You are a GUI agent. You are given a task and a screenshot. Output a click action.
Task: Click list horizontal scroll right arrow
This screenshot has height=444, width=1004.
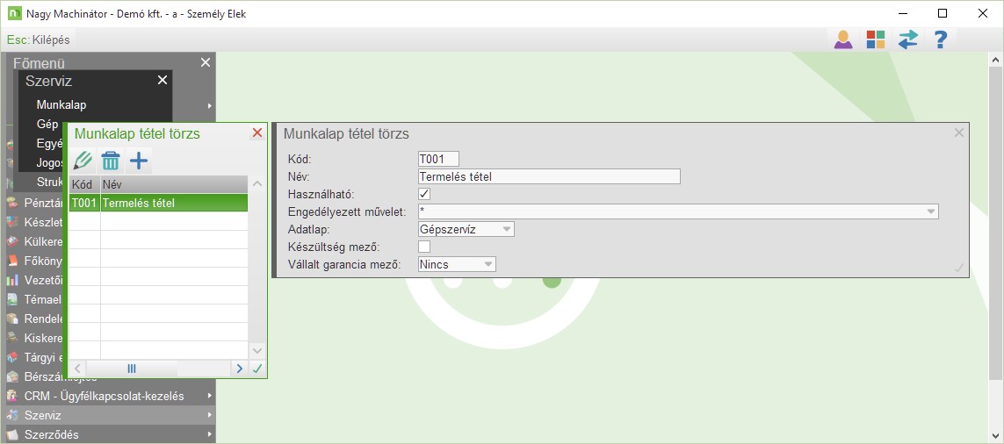(x=240, y=369)
